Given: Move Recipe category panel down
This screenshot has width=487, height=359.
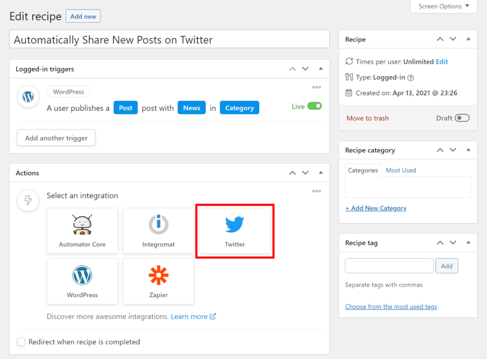Looking at the screenshot, I should click(x=453, y=150).
